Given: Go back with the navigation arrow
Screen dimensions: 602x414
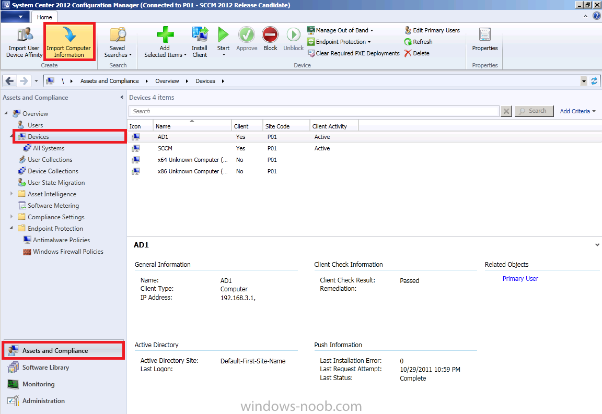Looking at the screenshot, I should (x=10, y=81).
